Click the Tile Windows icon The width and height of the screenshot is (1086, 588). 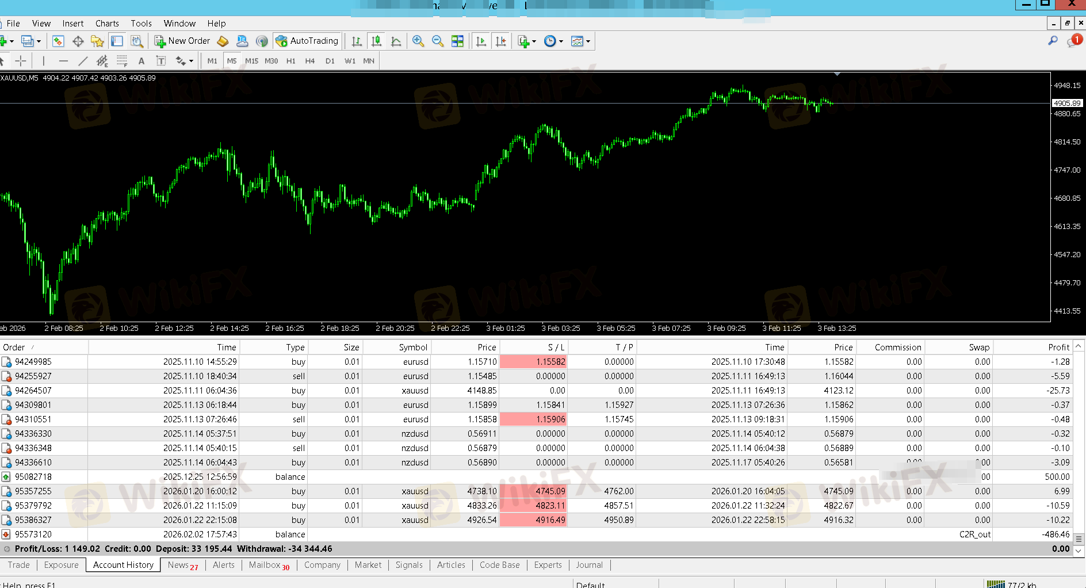tap(457, 41)
